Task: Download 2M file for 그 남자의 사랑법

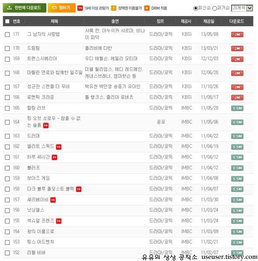Action: [237, 34]
